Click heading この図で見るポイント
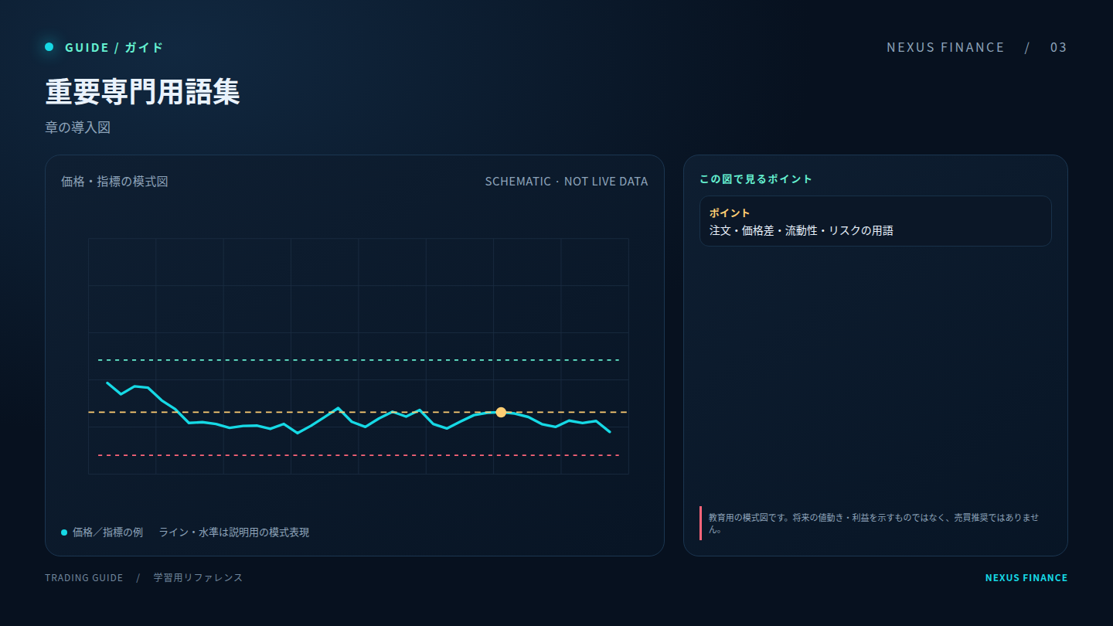This screenshot has height=626, width=1113. pos(756,179)
